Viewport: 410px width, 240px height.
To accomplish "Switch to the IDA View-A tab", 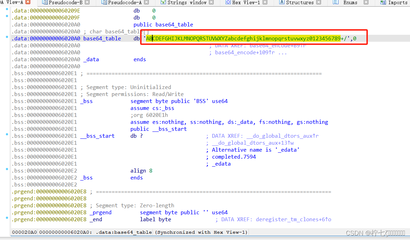I will (12, 2).
